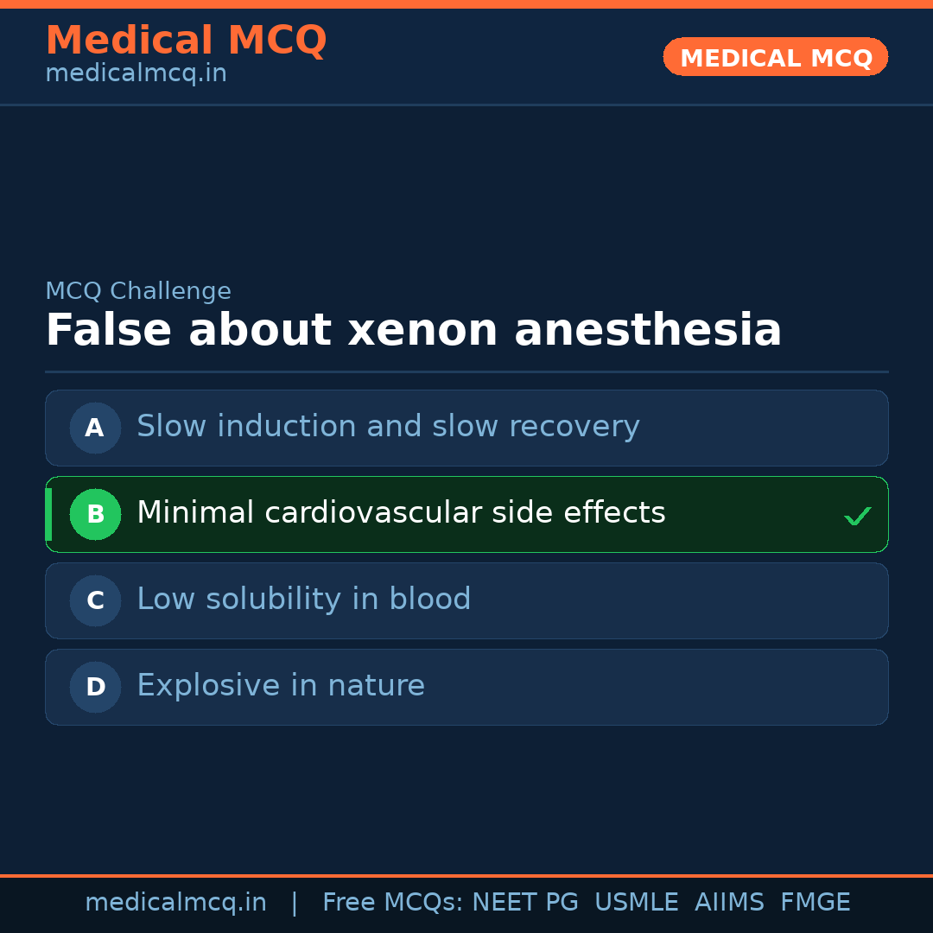Click the C letter circle icon
This screenshot has height=933, width=933.
pyautogui.click(x=95, y=600)
